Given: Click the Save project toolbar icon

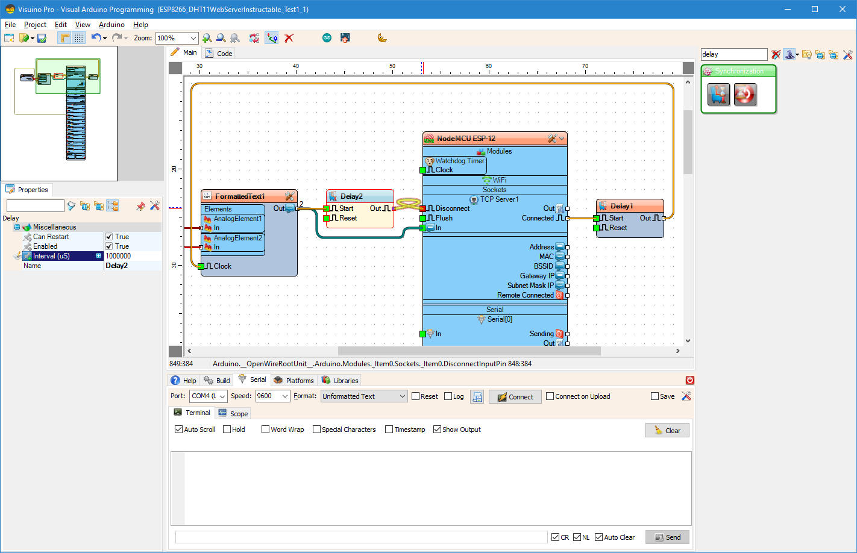Looking at the screenshot, I should click(x=42, y=38).
